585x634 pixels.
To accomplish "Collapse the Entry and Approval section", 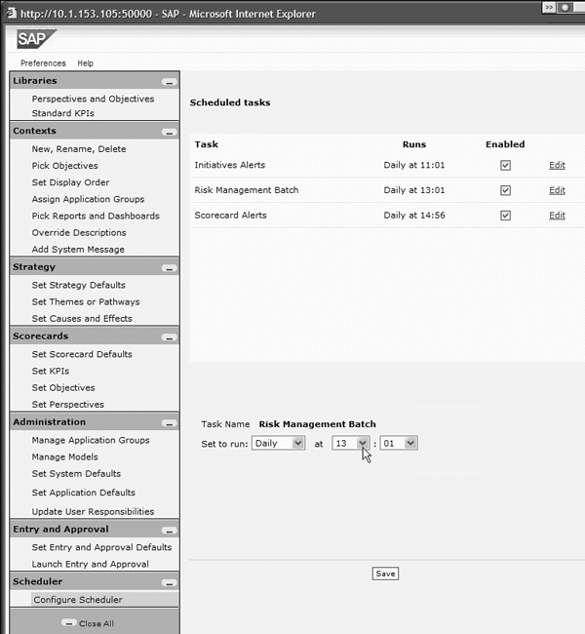I will 170,531.
